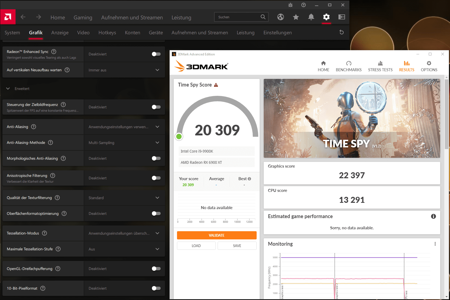This screenshot has width=450, height=300.
Task: Click the Time Spy banner image
Action: 352,118
